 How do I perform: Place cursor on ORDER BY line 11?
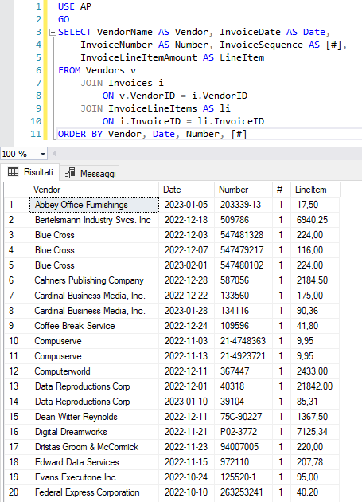click(152, 134)
